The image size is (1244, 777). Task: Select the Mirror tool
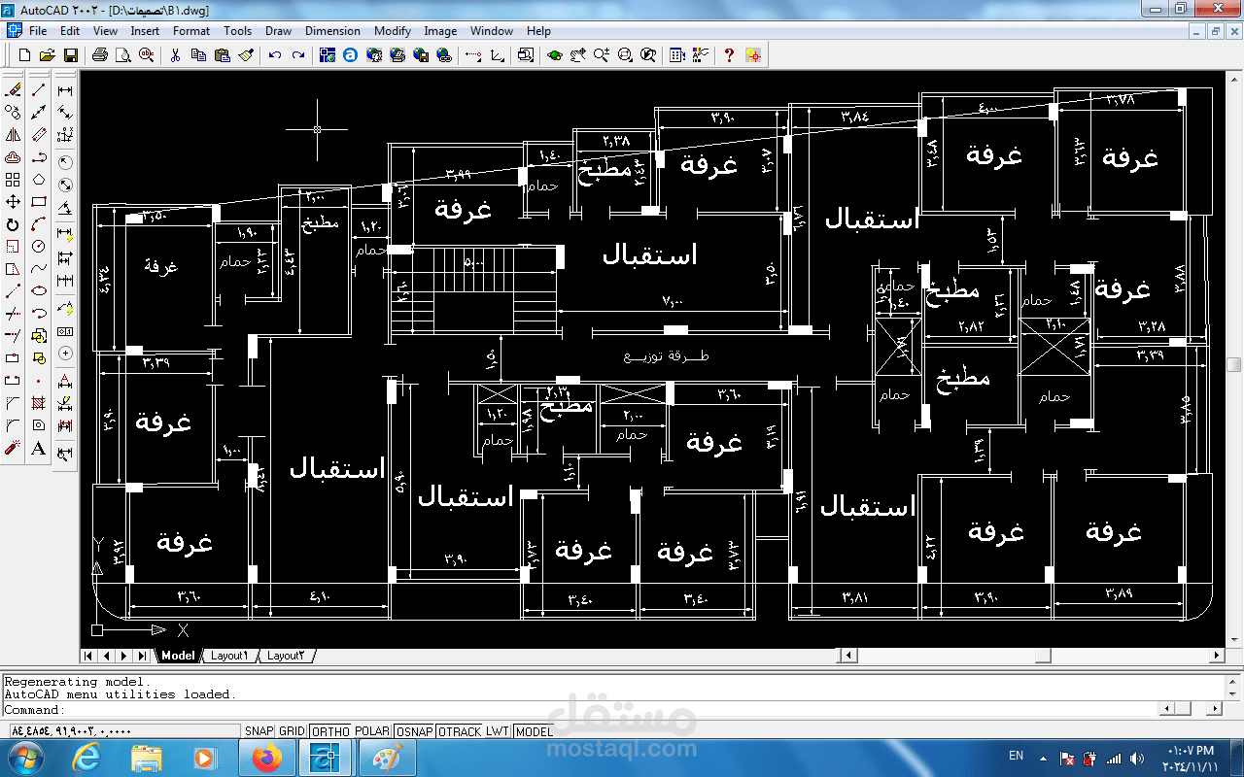pyautogui.click(x=13, y=135)
